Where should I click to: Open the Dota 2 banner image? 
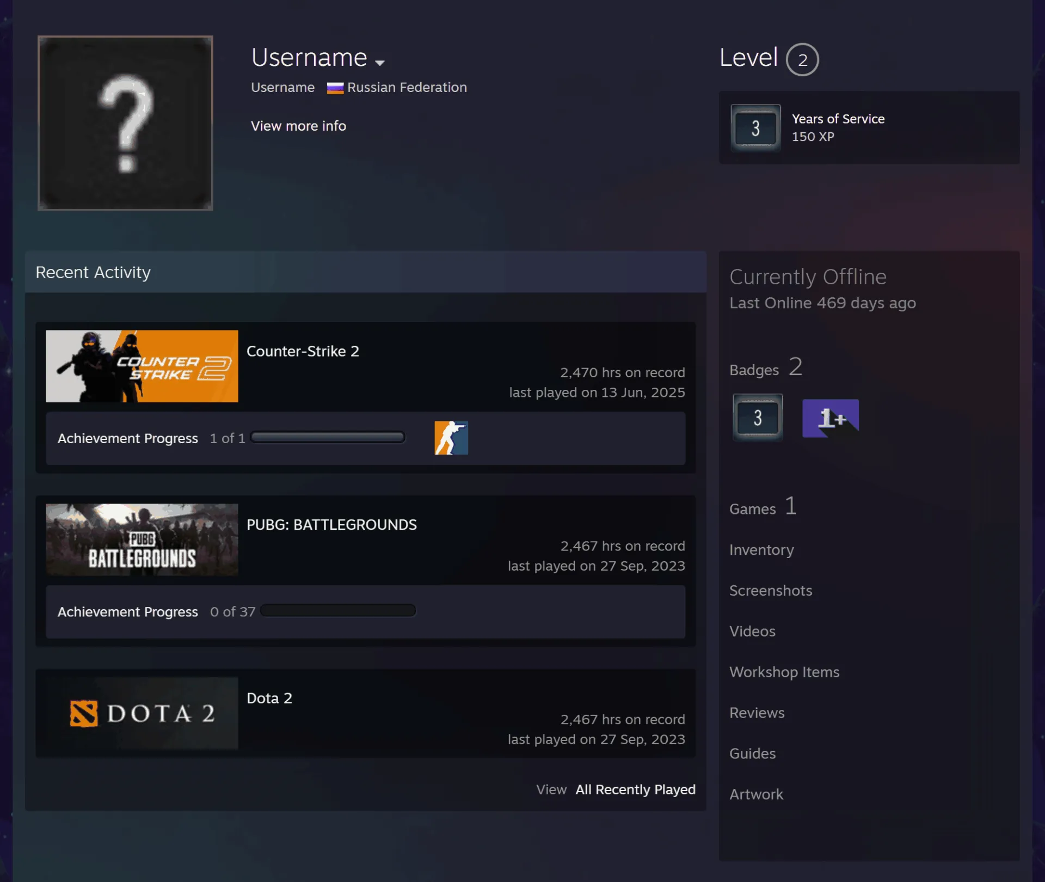point(142,713)
